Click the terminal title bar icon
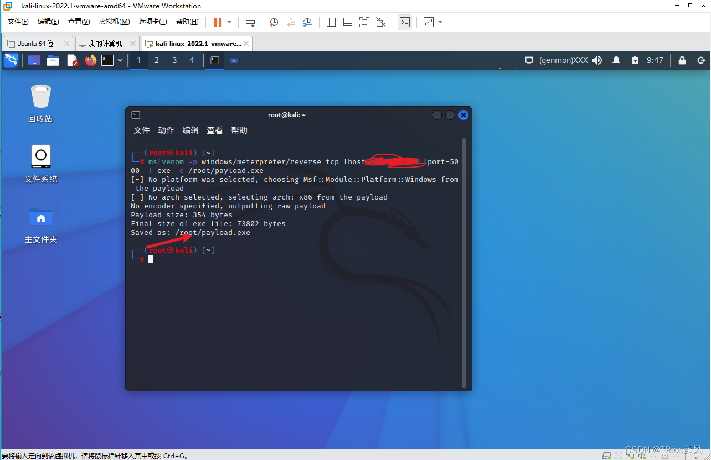This screenshot has width=711, height=460. (136, 115)
